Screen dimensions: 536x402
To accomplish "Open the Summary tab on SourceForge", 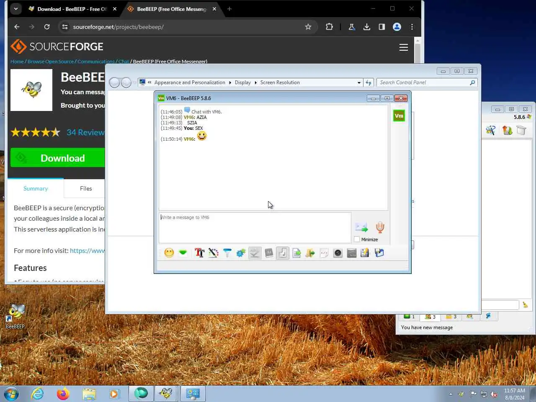I will (x=36, y=188).
